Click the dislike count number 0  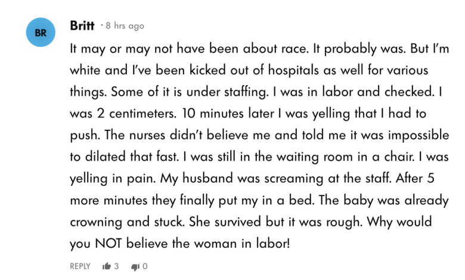click(145, 266)
